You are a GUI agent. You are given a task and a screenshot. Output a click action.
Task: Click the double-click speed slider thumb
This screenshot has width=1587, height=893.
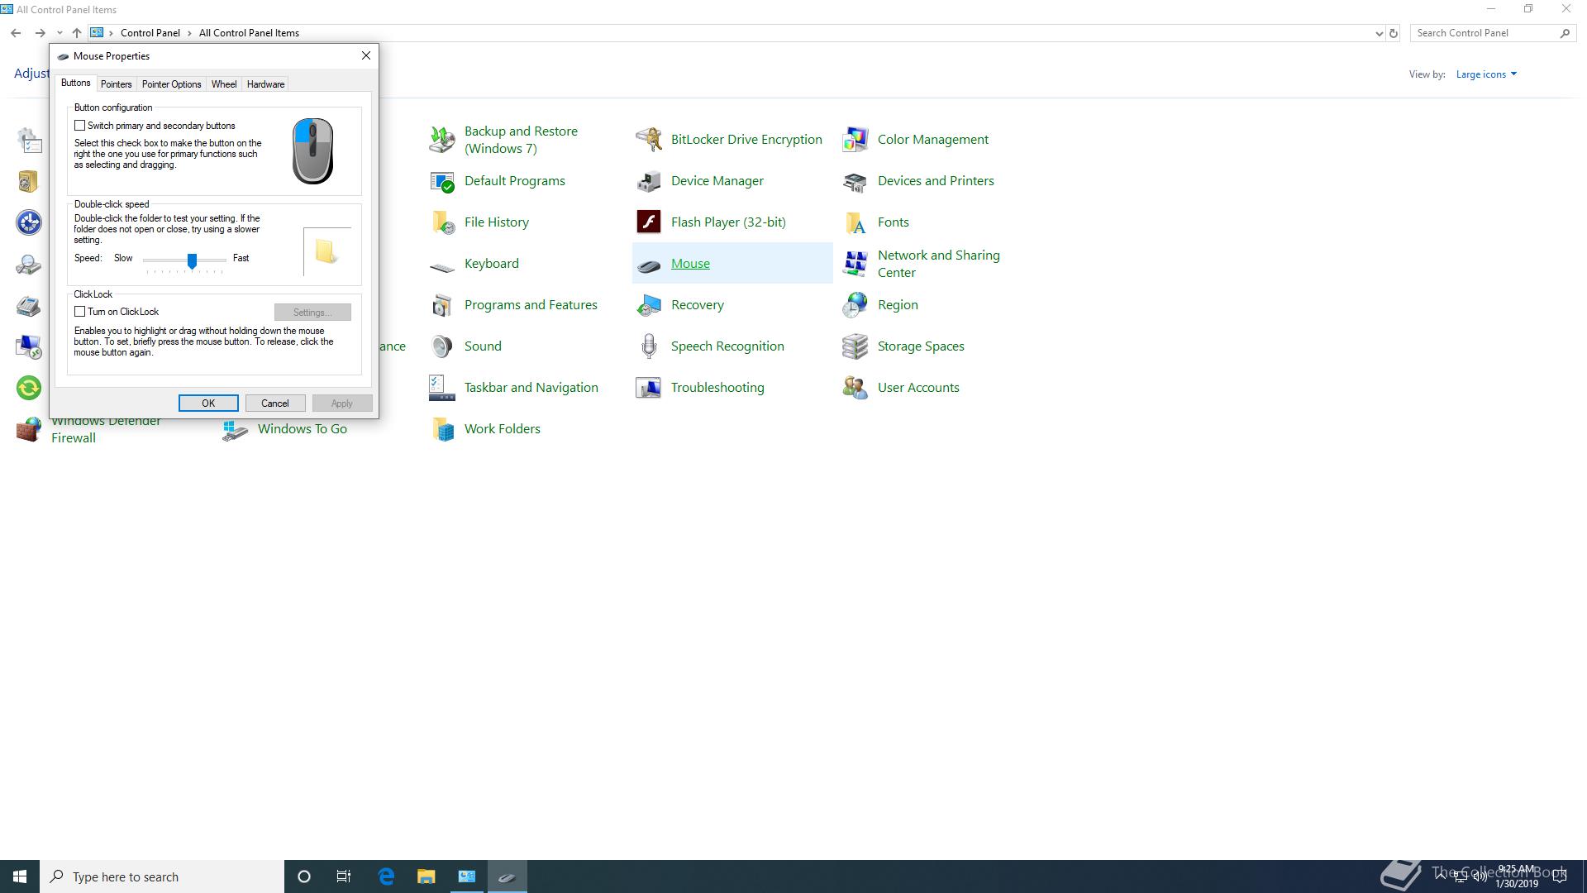(192, 261)
